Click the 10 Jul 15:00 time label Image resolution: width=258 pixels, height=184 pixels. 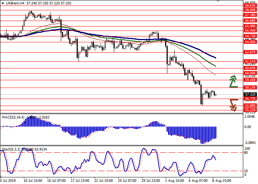point(32,171)
